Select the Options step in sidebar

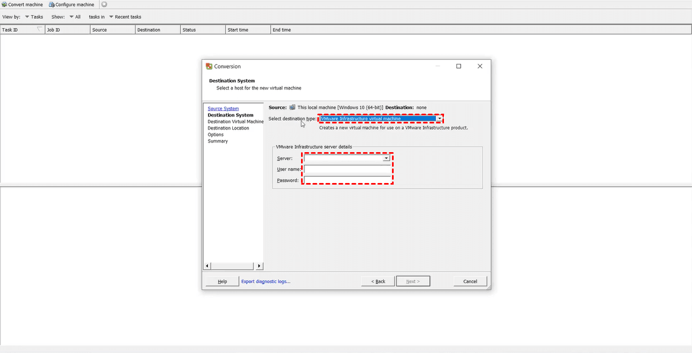[216, 134]
